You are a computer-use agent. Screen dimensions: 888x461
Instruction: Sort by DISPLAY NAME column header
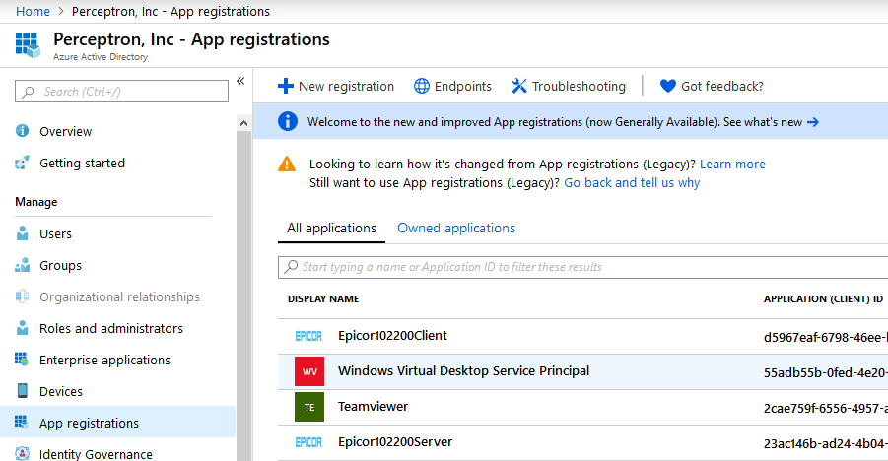click(x=323, y=299)
